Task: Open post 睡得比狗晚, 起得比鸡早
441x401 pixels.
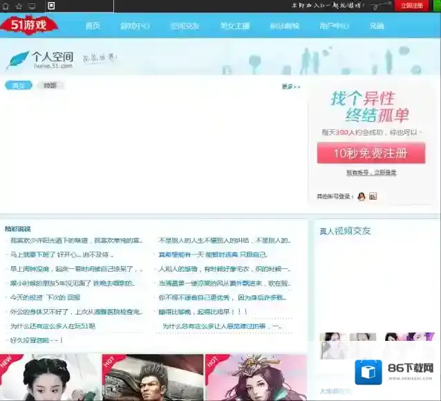Action: point(203,312)
